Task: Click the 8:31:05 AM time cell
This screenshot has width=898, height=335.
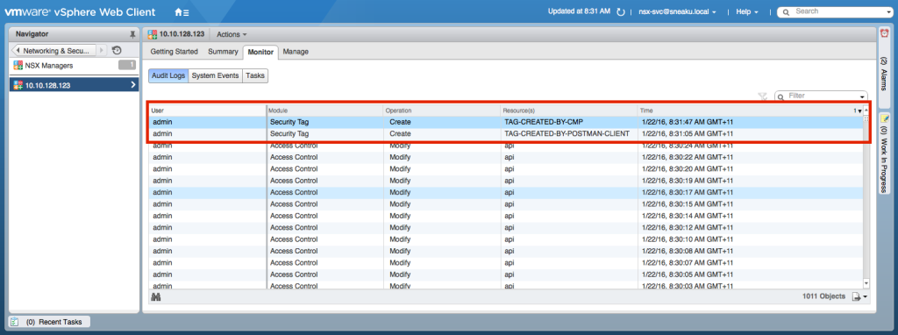Action: [x=688, y=133]
